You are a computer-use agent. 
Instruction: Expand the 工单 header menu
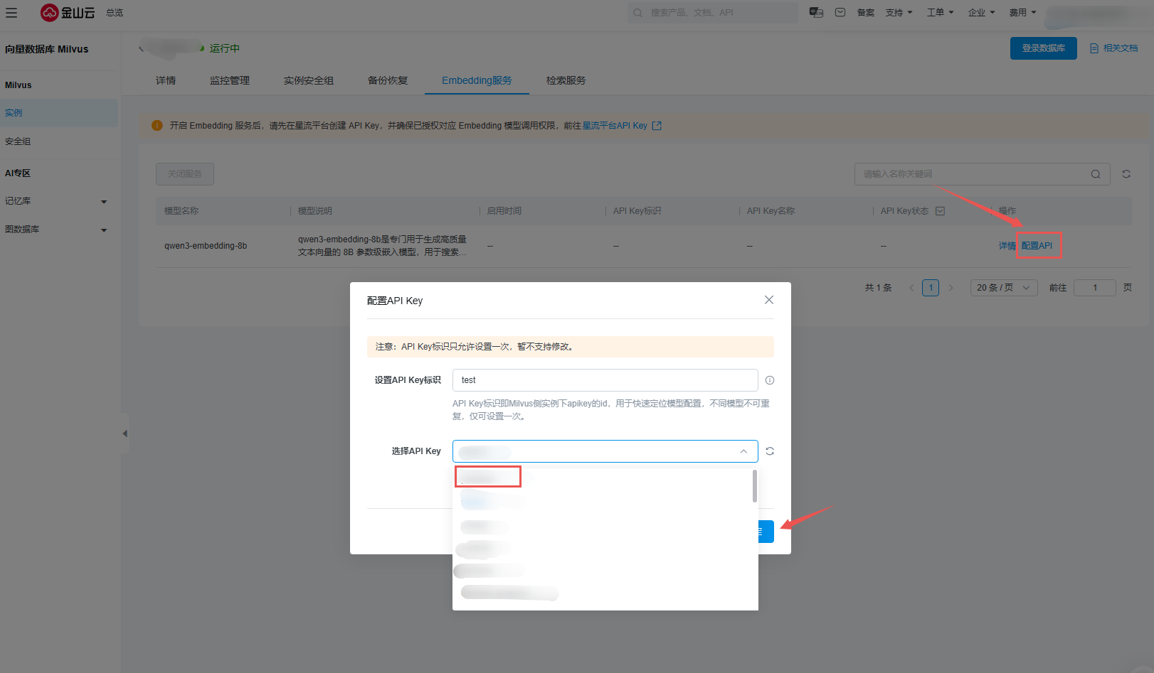click(x=940, y=13)
